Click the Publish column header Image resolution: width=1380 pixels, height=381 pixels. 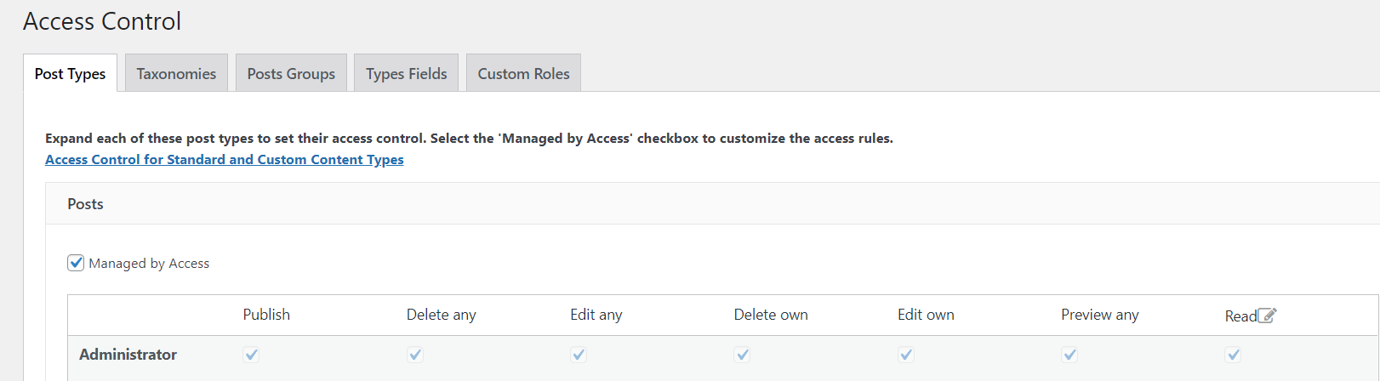tap(266, 315)
